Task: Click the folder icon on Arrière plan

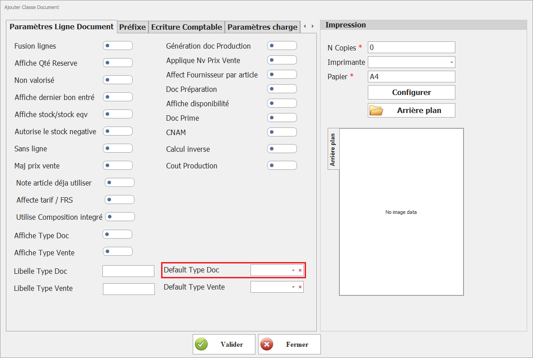Action: click(x=376, y=110)
